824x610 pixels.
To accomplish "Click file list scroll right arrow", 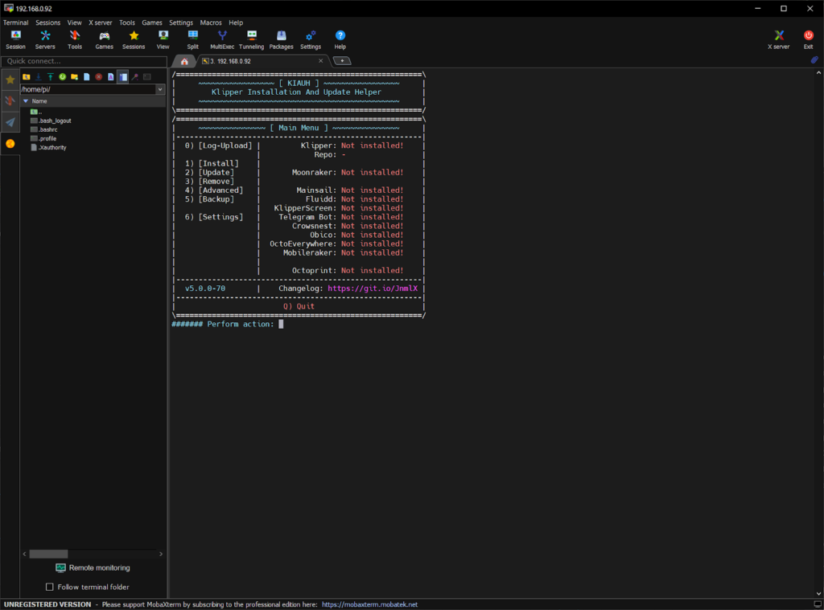I will coord(161,554).
